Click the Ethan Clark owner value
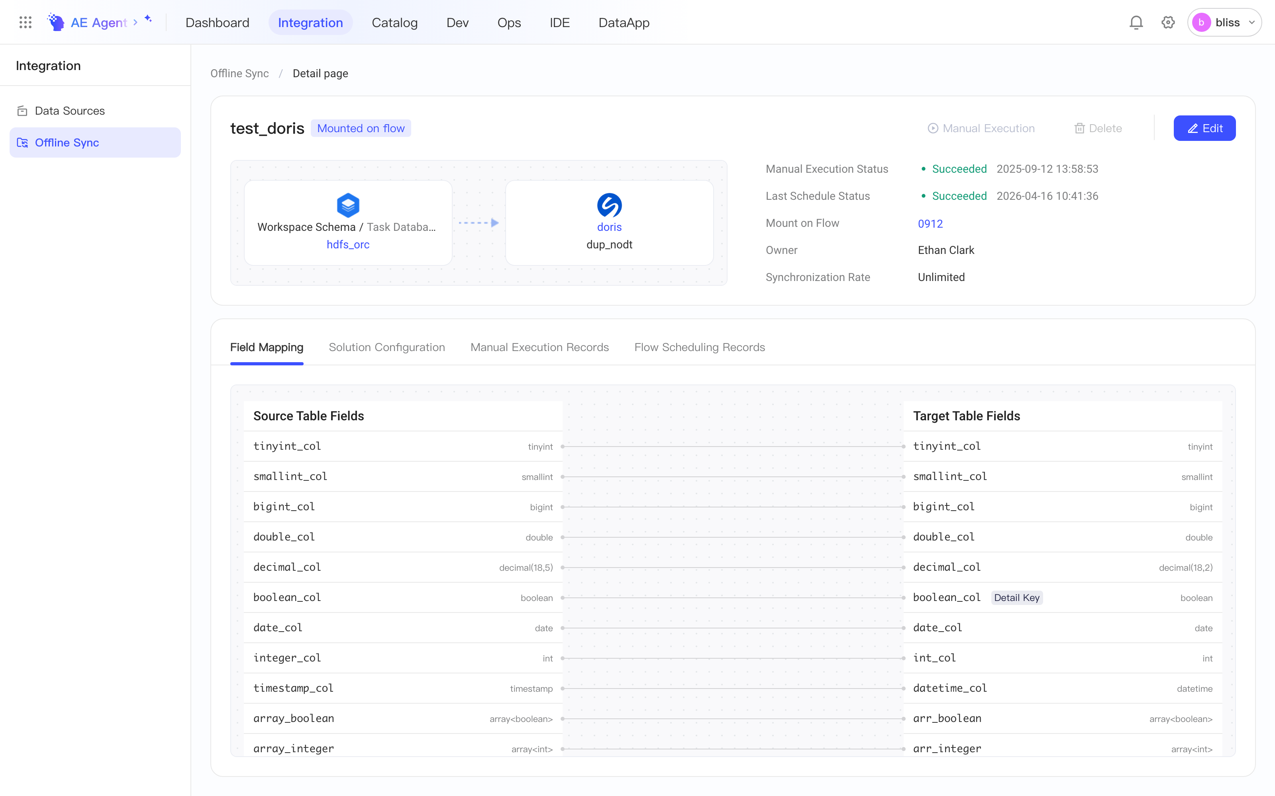Screen dimensions: 1275x796 click(946, 251)
